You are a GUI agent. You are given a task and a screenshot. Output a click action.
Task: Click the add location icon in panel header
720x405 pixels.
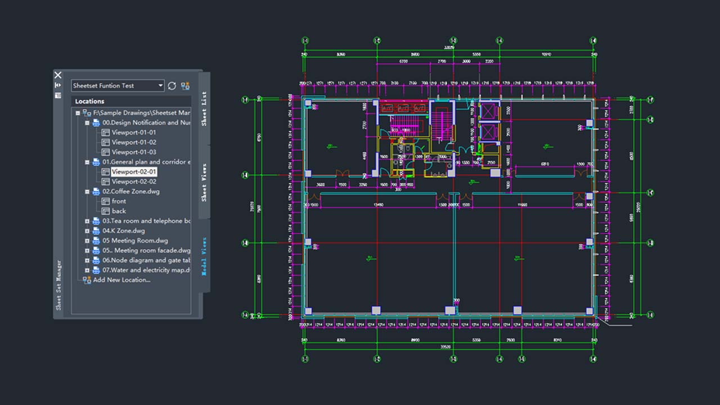pyautogui.click(x=185, y=85)
